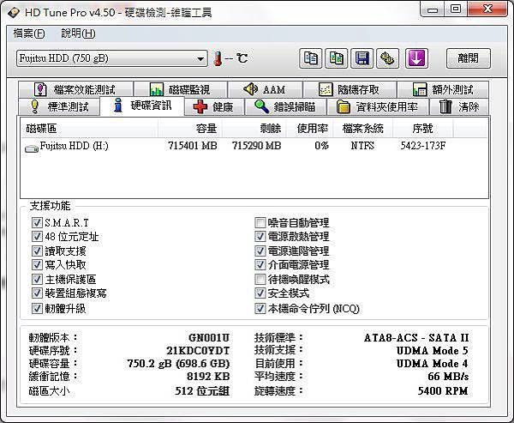Toggle the 裝置組態複寫 checkbox
514x423 pixels.
pos(37,293)
